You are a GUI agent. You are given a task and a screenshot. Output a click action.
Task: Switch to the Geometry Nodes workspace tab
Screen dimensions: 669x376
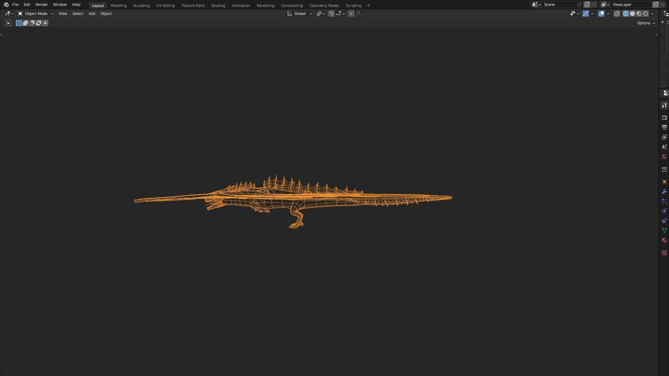point(324,6)
